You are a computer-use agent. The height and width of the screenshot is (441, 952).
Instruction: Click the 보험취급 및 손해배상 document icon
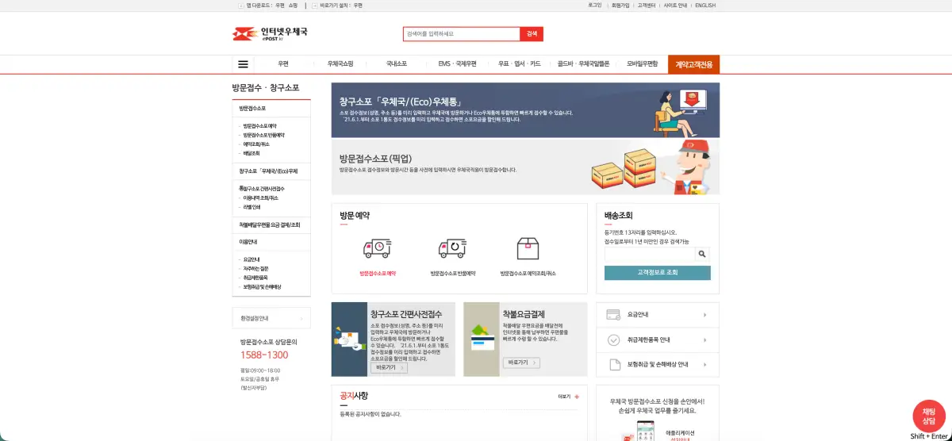pyautogui.click(x=613, y=365)
